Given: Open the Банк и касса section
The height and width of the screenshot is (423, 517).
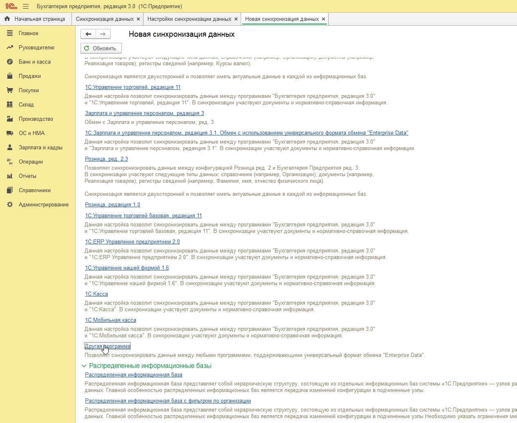Looking at the screenshot, I should click(x=34, y=62).
